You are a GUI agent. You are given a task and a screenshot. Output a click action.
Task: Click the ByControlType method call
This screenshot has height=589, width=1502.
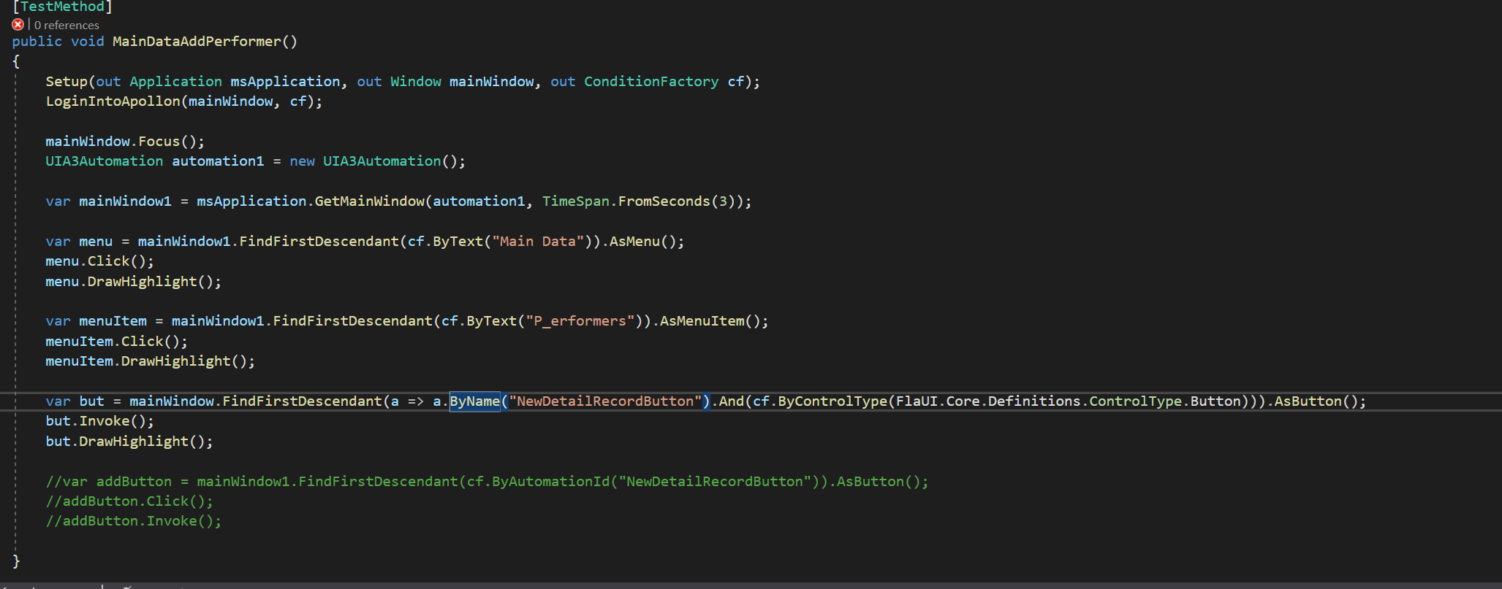832,401
